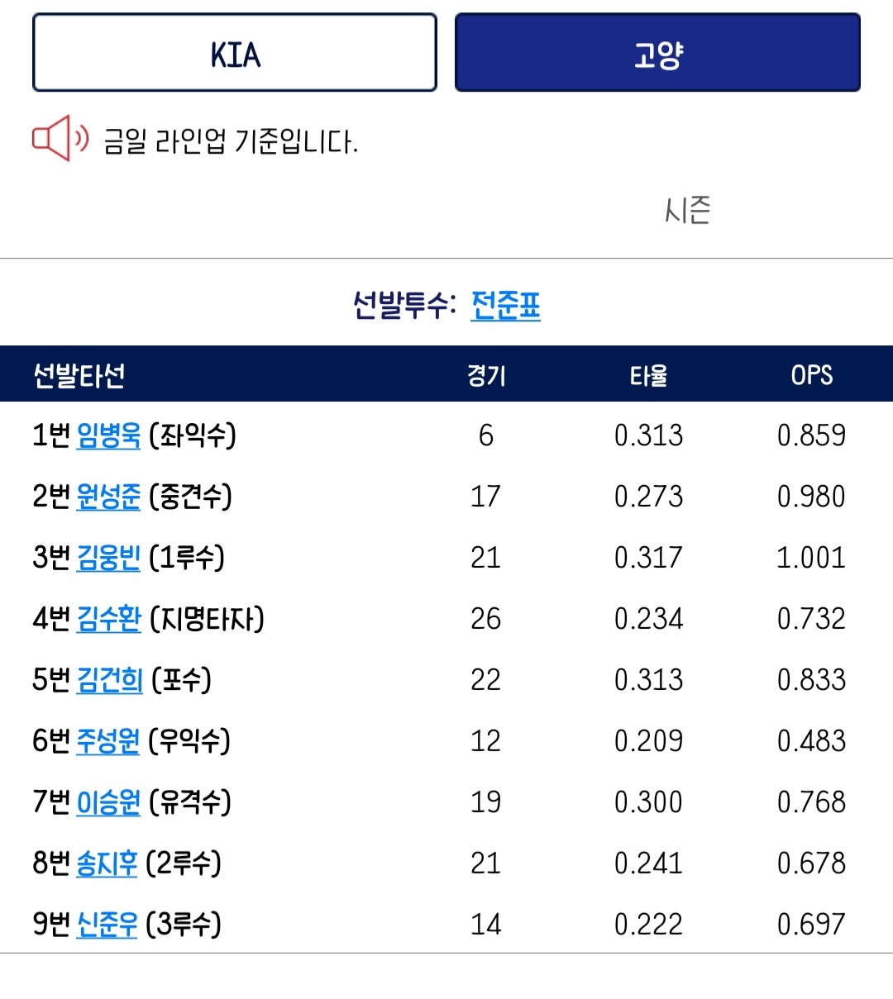
Task: Click the 선발타선 column header
Action: tap(79, 375)
